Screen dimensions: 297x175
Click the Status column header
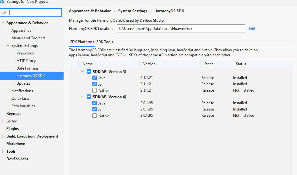262,64
